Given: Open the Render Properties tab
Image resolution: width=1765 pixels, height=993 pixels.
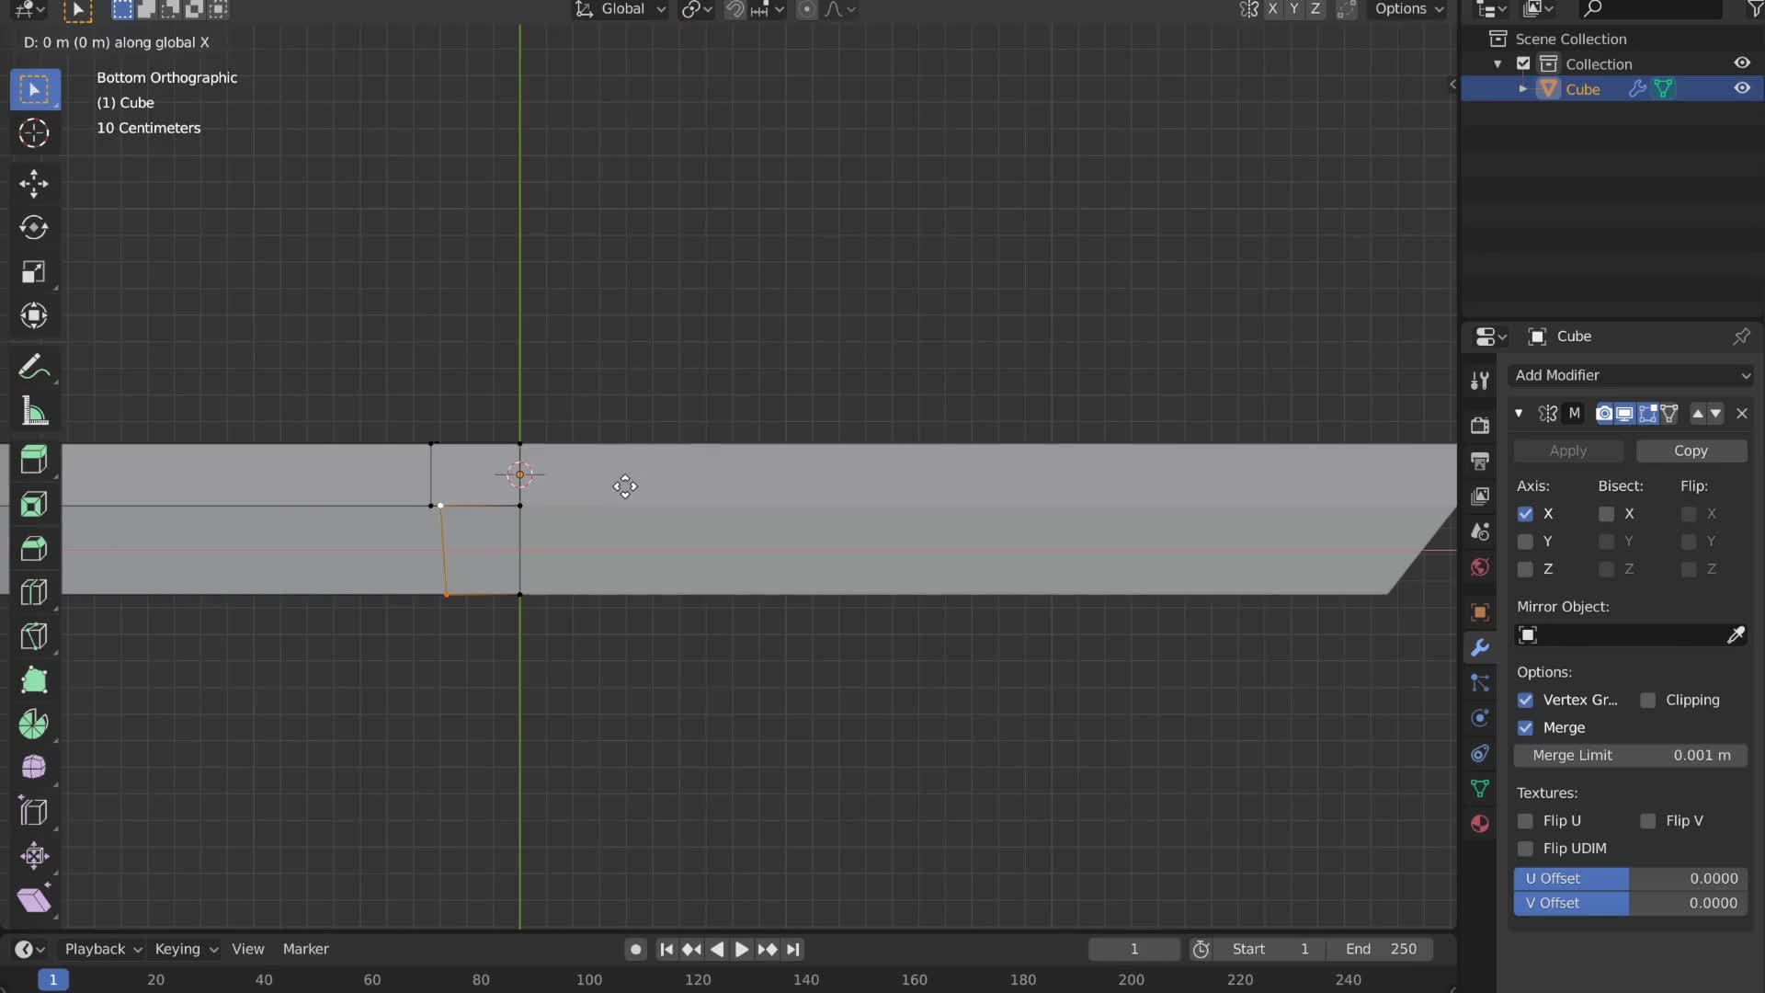Looking at the screenshot, I should click(1480, 426).
